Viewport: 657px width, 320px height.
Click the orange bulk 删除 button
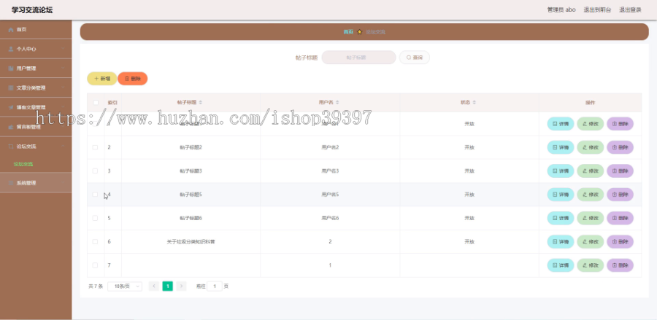pyautogui.click(x=132, y=79)
